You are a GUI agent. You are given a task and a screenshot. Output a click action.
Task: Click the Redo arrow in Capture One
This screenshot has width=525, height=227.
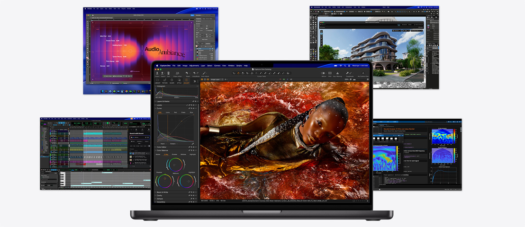tap(198, 73)
